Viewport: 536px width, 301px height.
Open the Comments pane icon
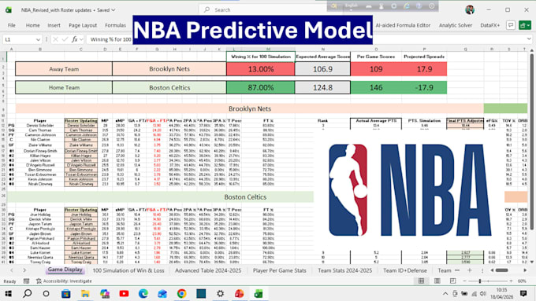[510, 25]
